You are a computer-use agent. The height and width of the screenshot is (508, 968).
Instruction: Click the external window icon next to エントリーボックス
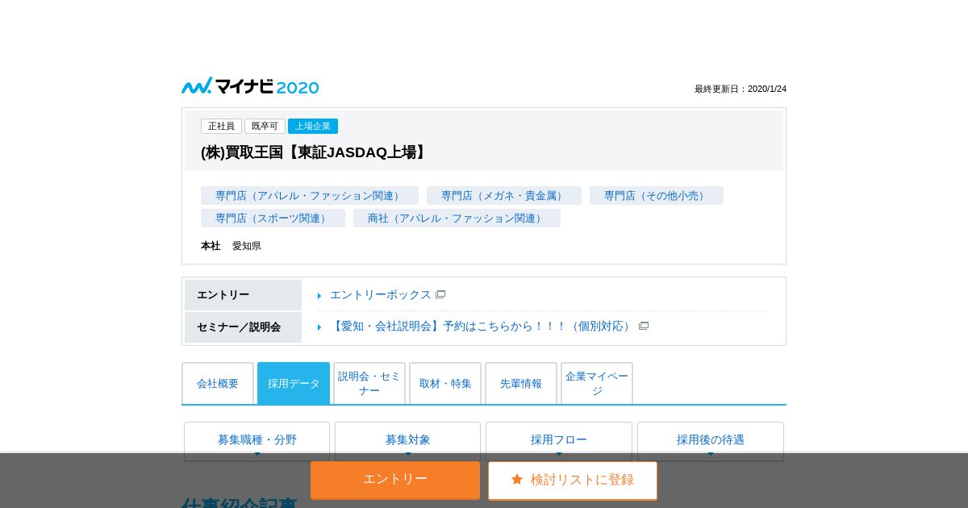tap(440, 295)
